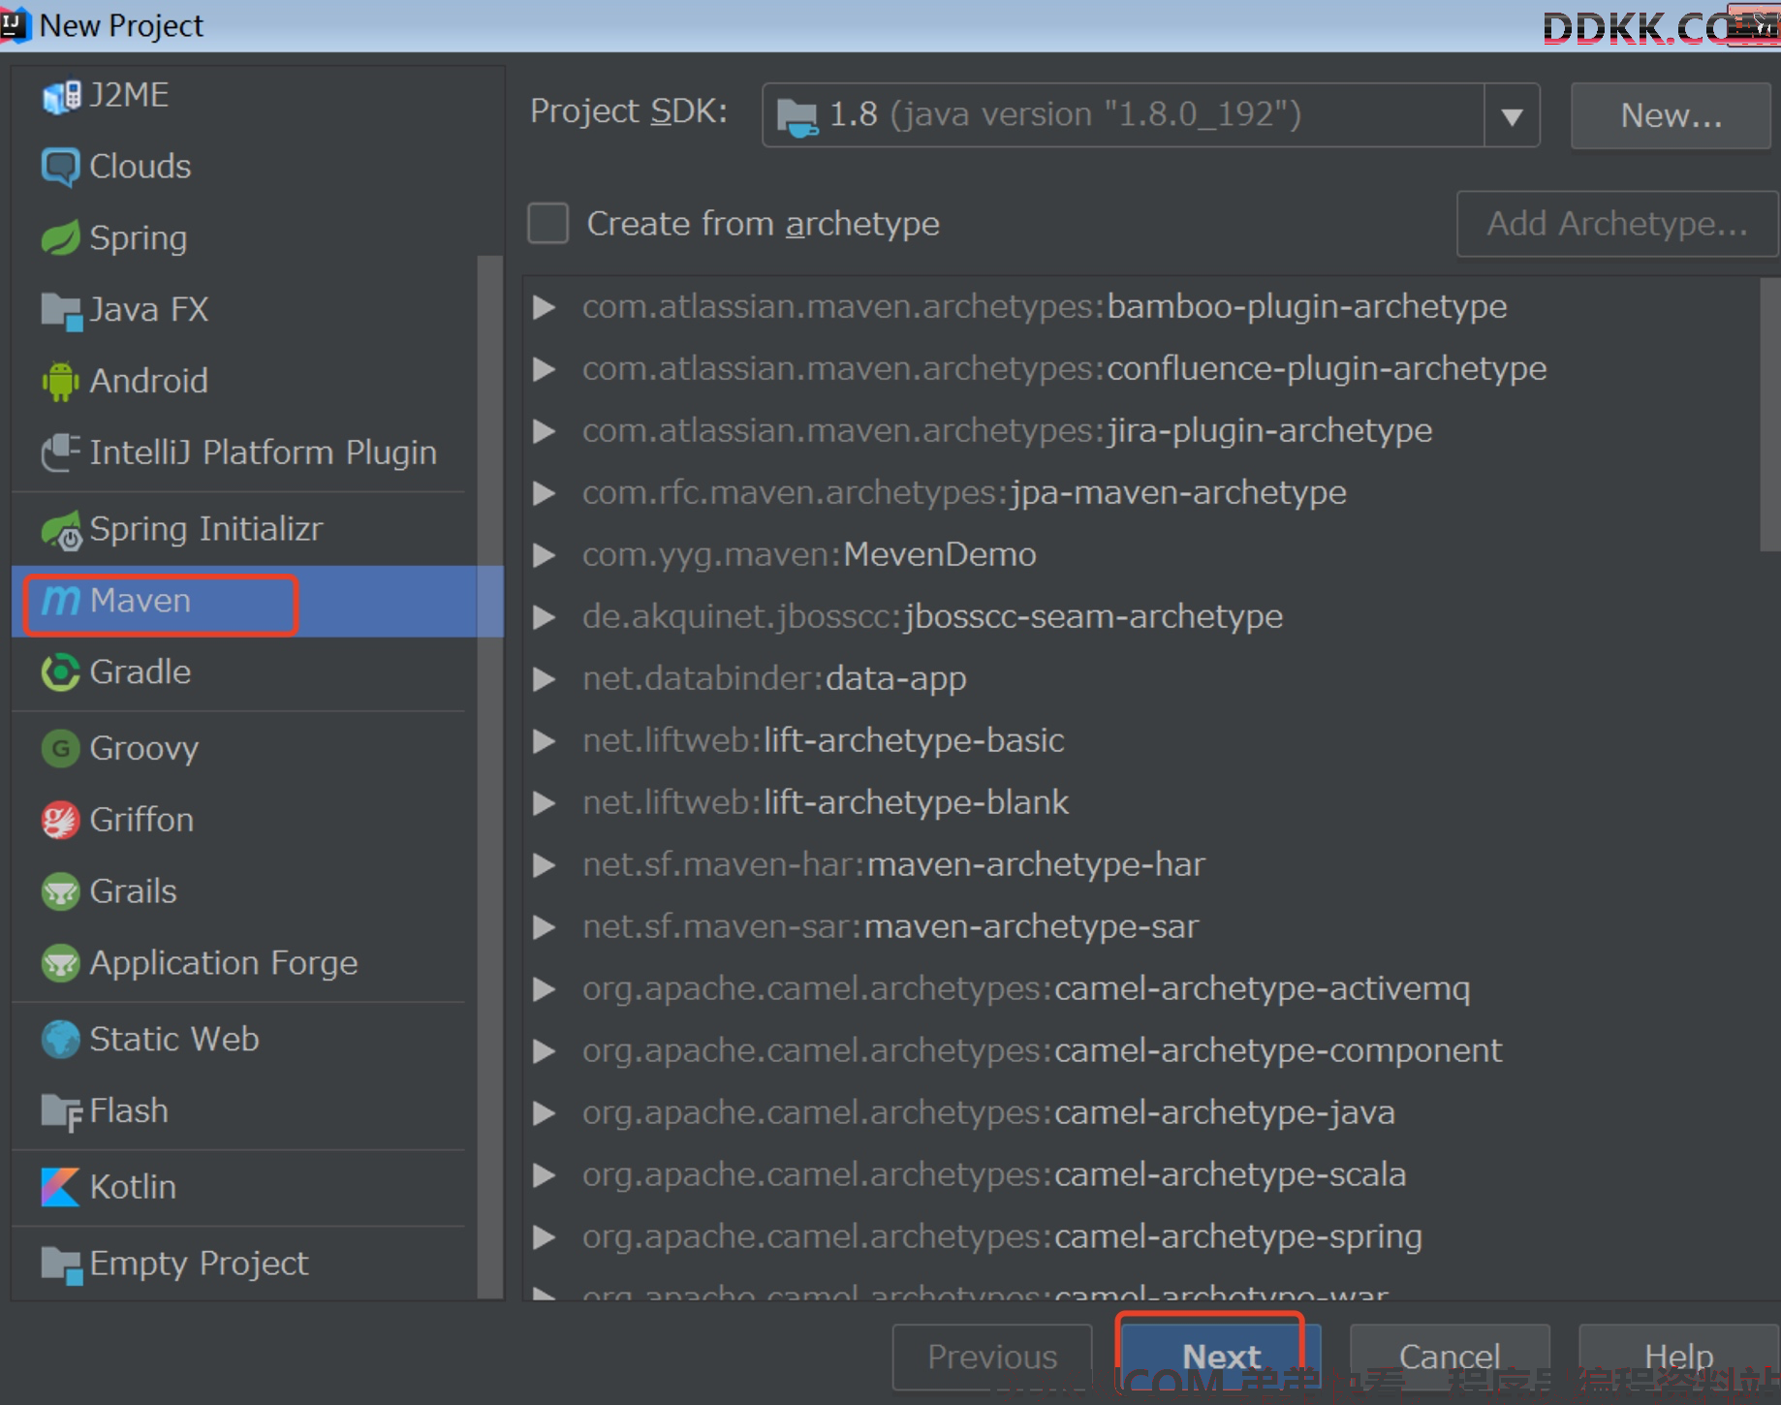Enable Create from archetype checkbox
This screenshot has width=1781, height=1405.
(548, 224)
